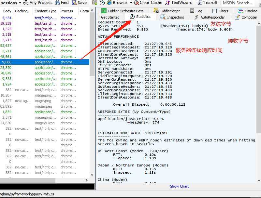Click the session list horizontal scrollbar thumb

point(28,180)
